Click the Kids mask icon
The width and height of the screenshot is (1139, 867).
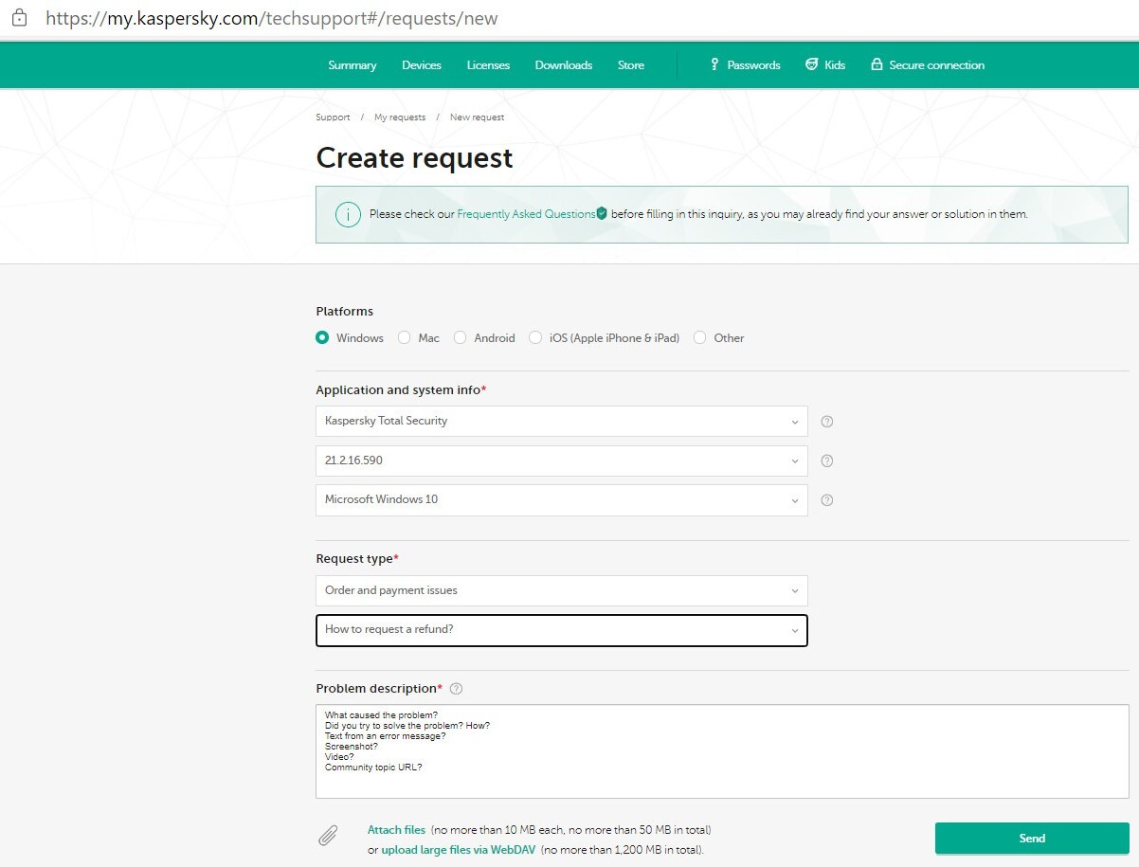[x=811, y=64]
